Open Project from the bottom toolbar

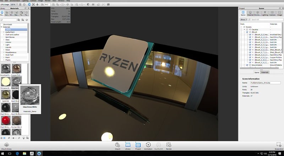point(138,146)
